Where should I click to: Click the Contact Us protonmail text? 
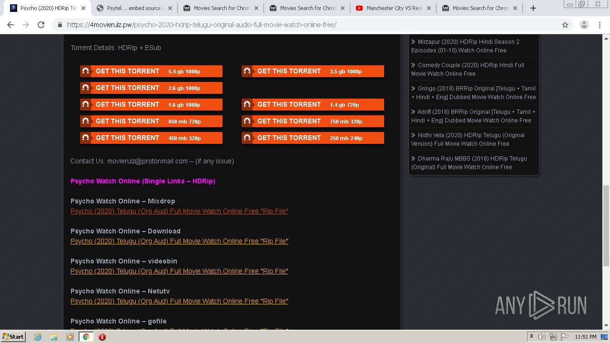tap(152, 161)
